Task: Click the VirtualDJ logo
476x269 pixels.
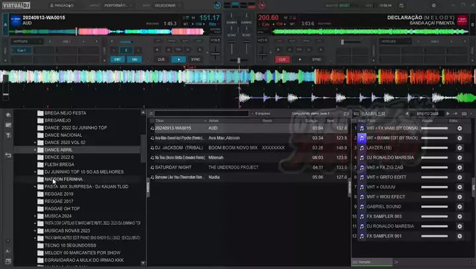Action: tap(17, 5)
